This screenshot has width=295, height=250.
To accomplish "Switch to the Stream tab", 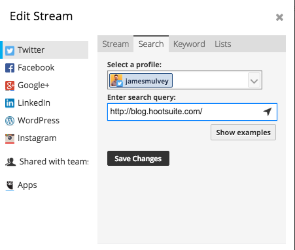I will [x=116, y=44].
